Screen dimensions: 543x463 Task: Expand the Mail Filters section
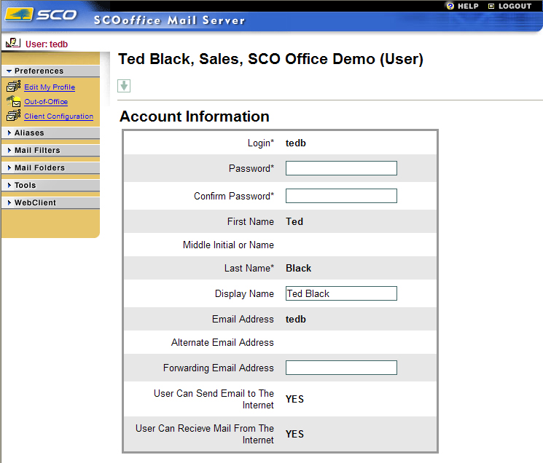tap(37, 151)
